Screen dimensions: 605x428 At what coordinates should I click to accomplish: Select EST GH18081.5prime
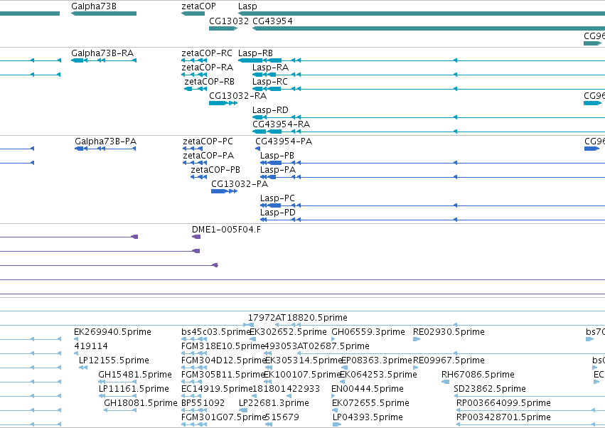(141, 403)
